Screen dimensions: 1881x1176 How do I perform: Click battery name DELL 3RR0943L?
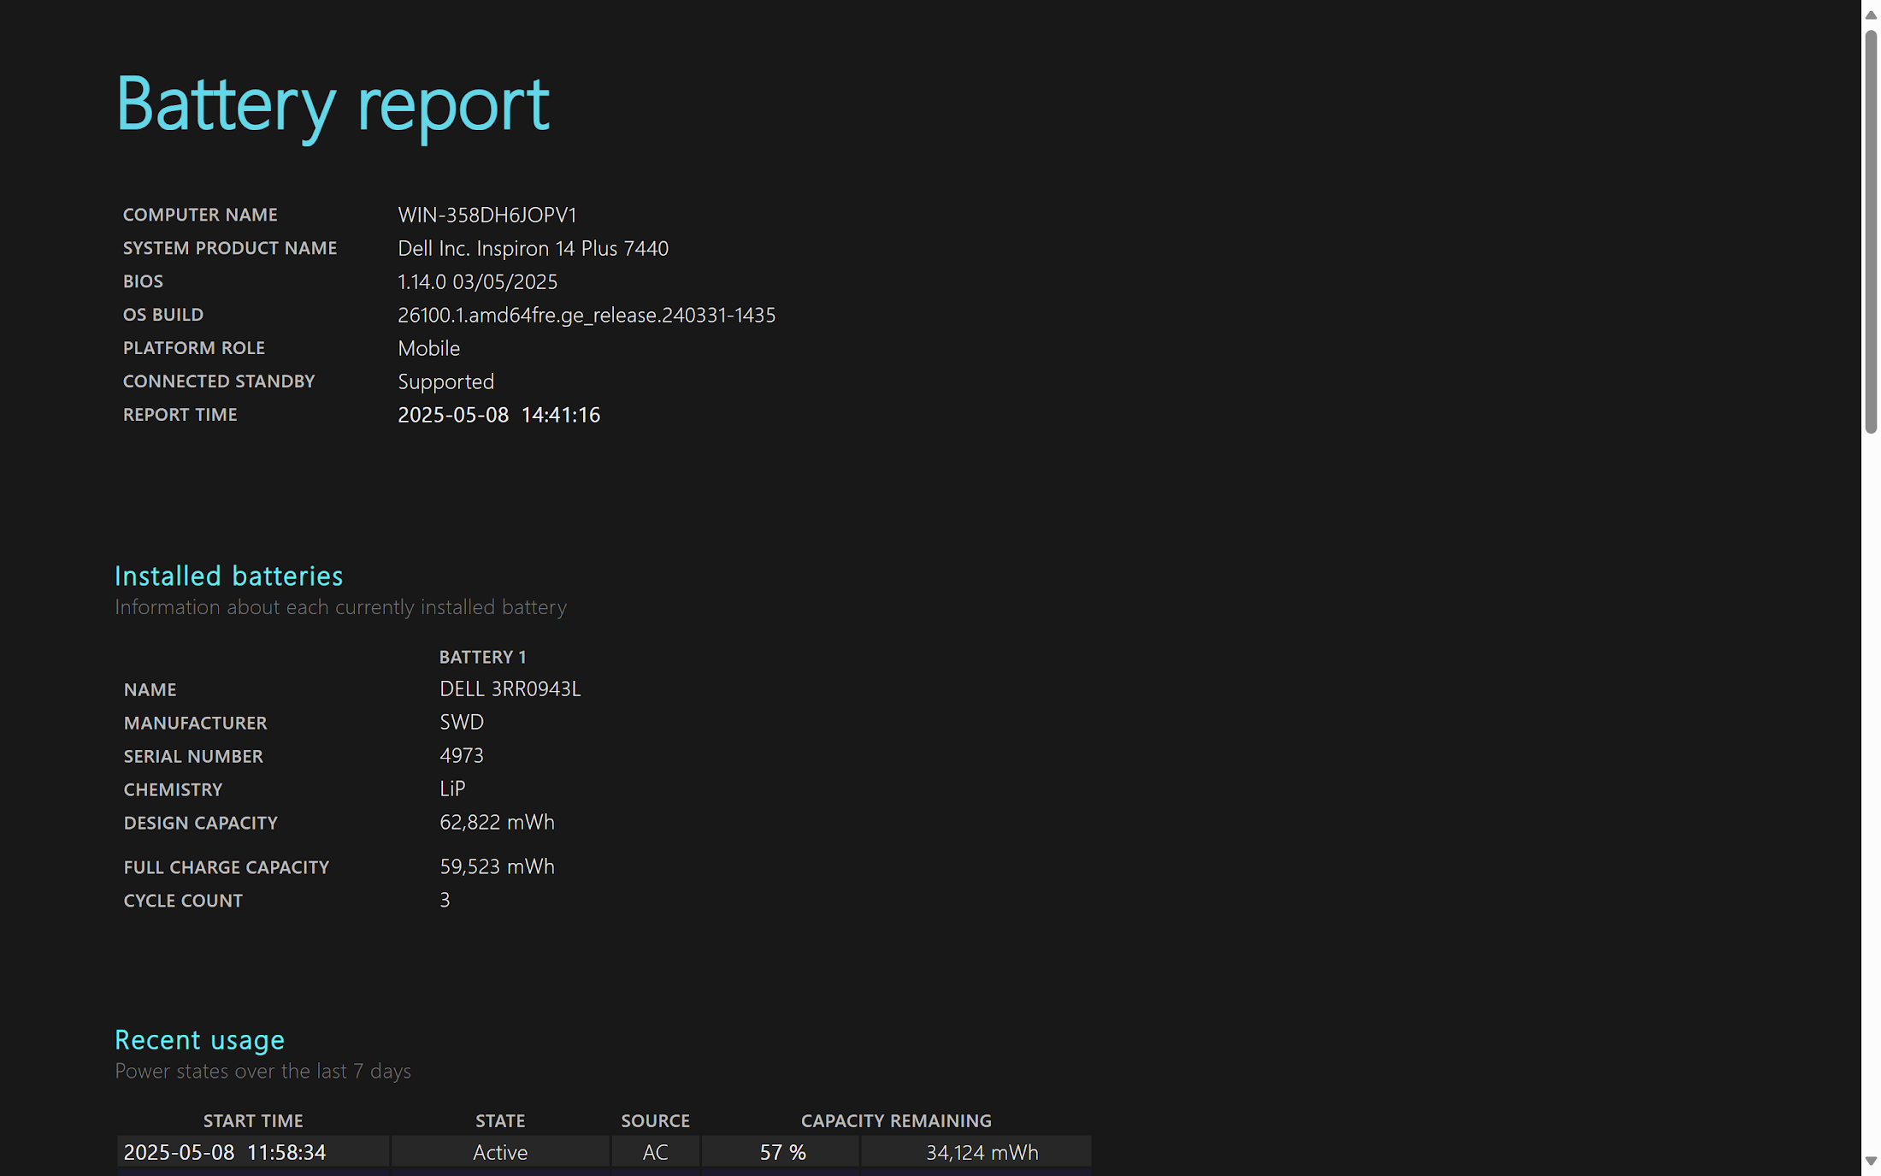(x=510, y=688)
